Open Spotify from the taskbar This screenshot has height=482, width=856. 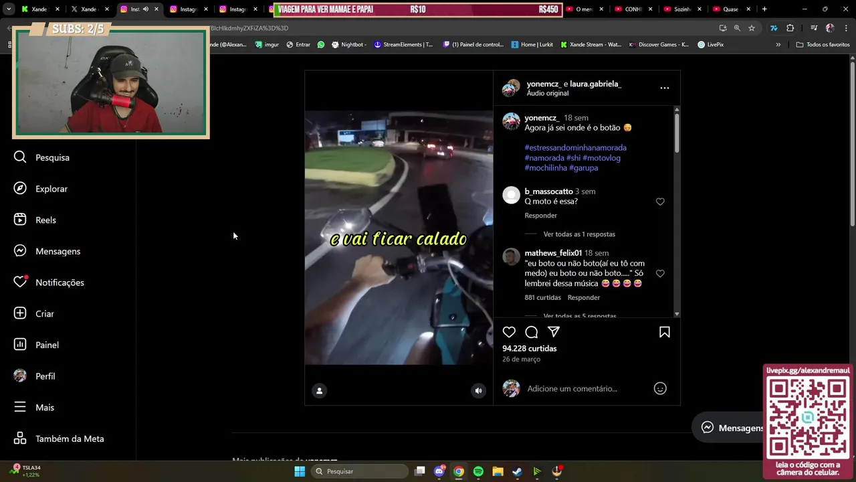(x=478, y=471)
